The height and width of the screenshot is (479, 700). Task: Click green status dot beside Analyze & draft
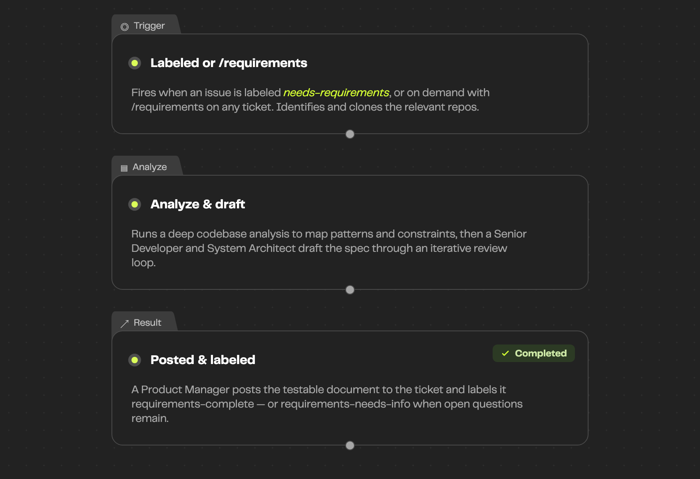(135, 204)
